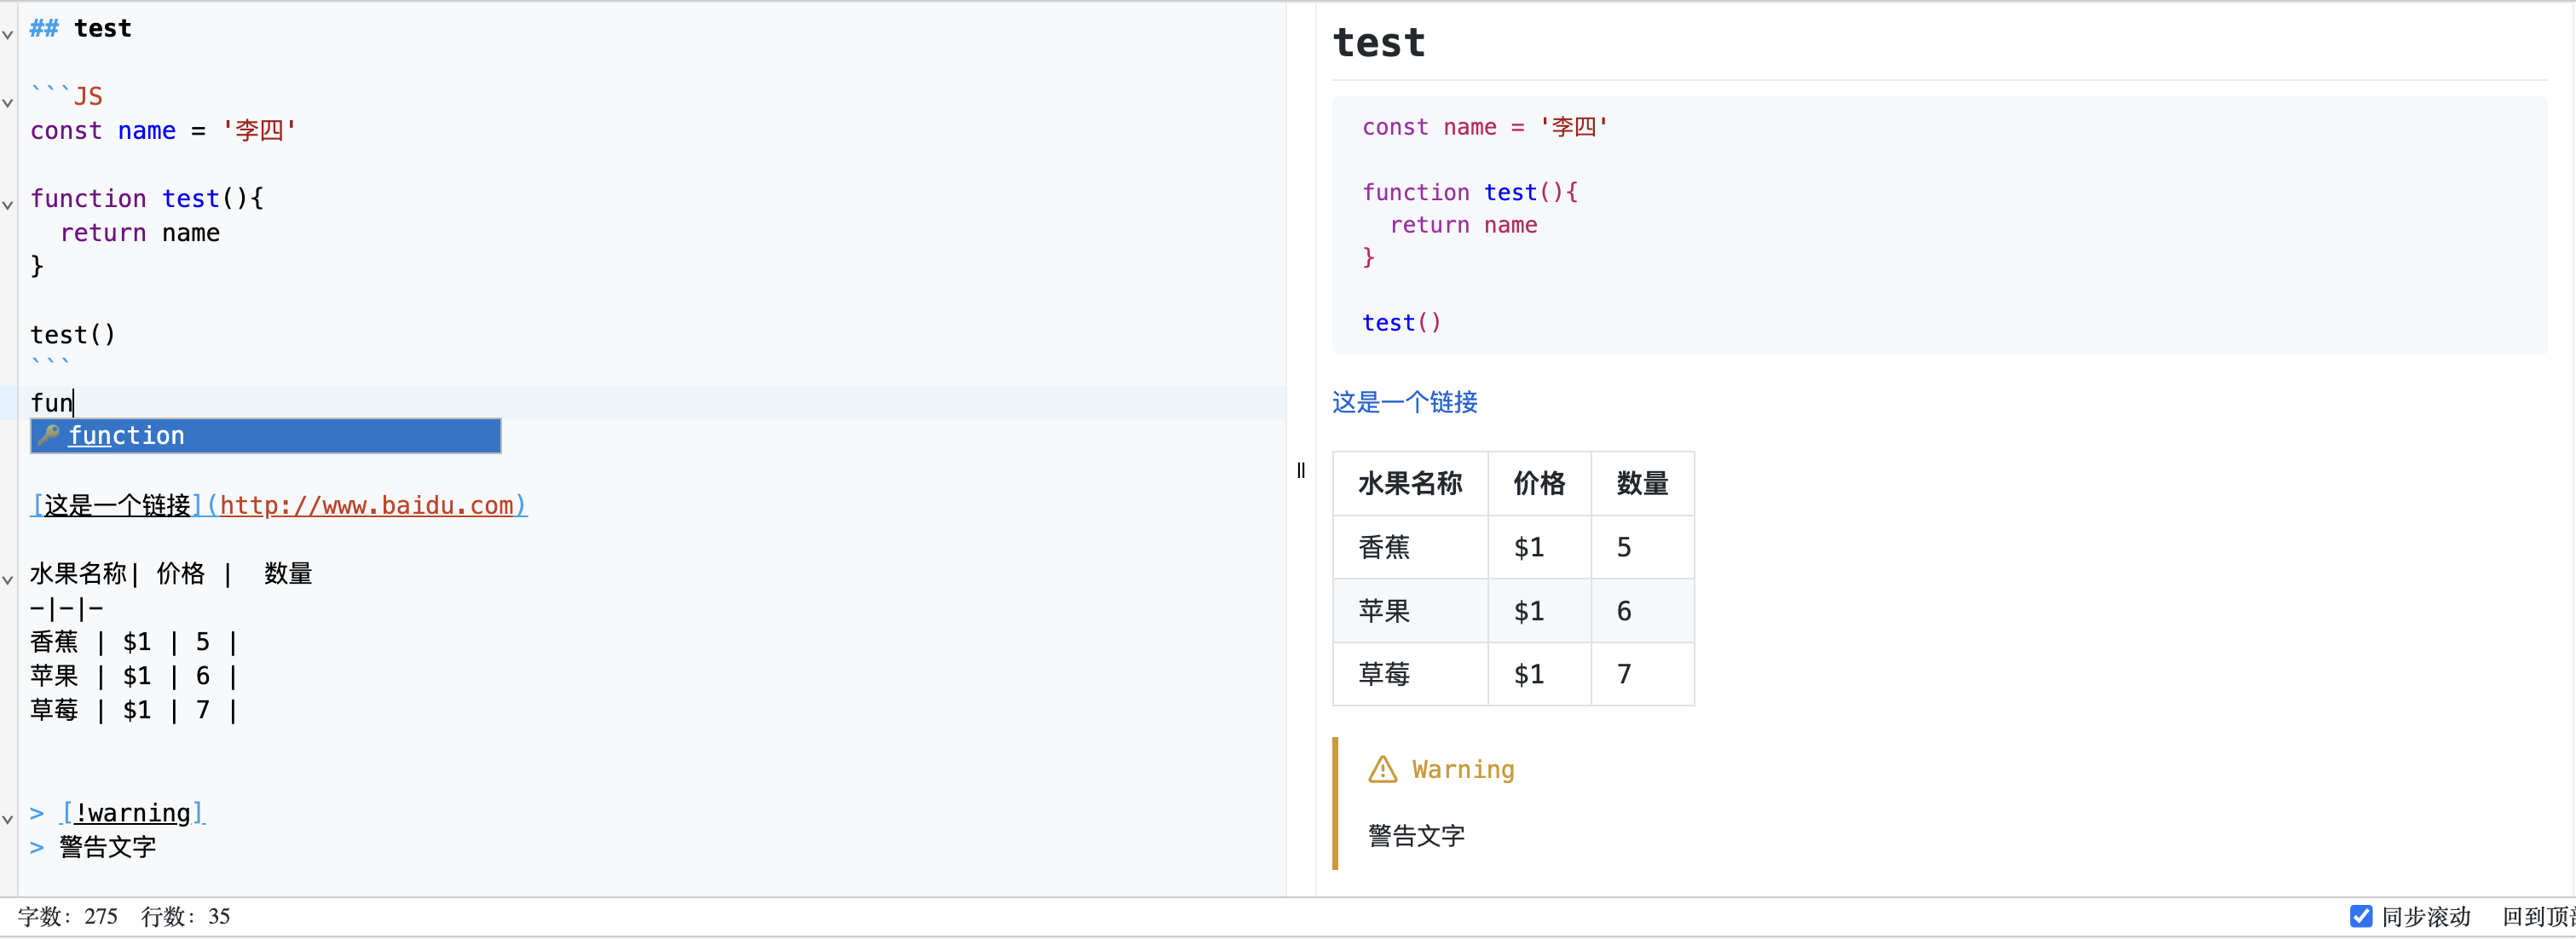Open the 这是一个链接 link in preview

1405,402
